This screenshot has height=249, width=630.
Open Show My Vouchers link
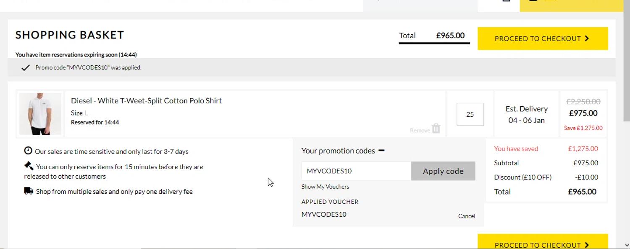(325, 187)
